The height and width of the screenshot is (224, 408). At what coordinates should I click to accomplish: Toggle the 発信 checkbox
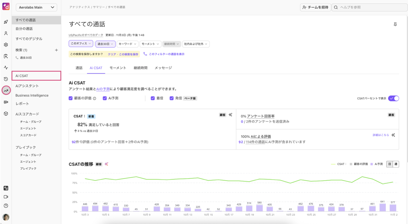tap(172, 98)
